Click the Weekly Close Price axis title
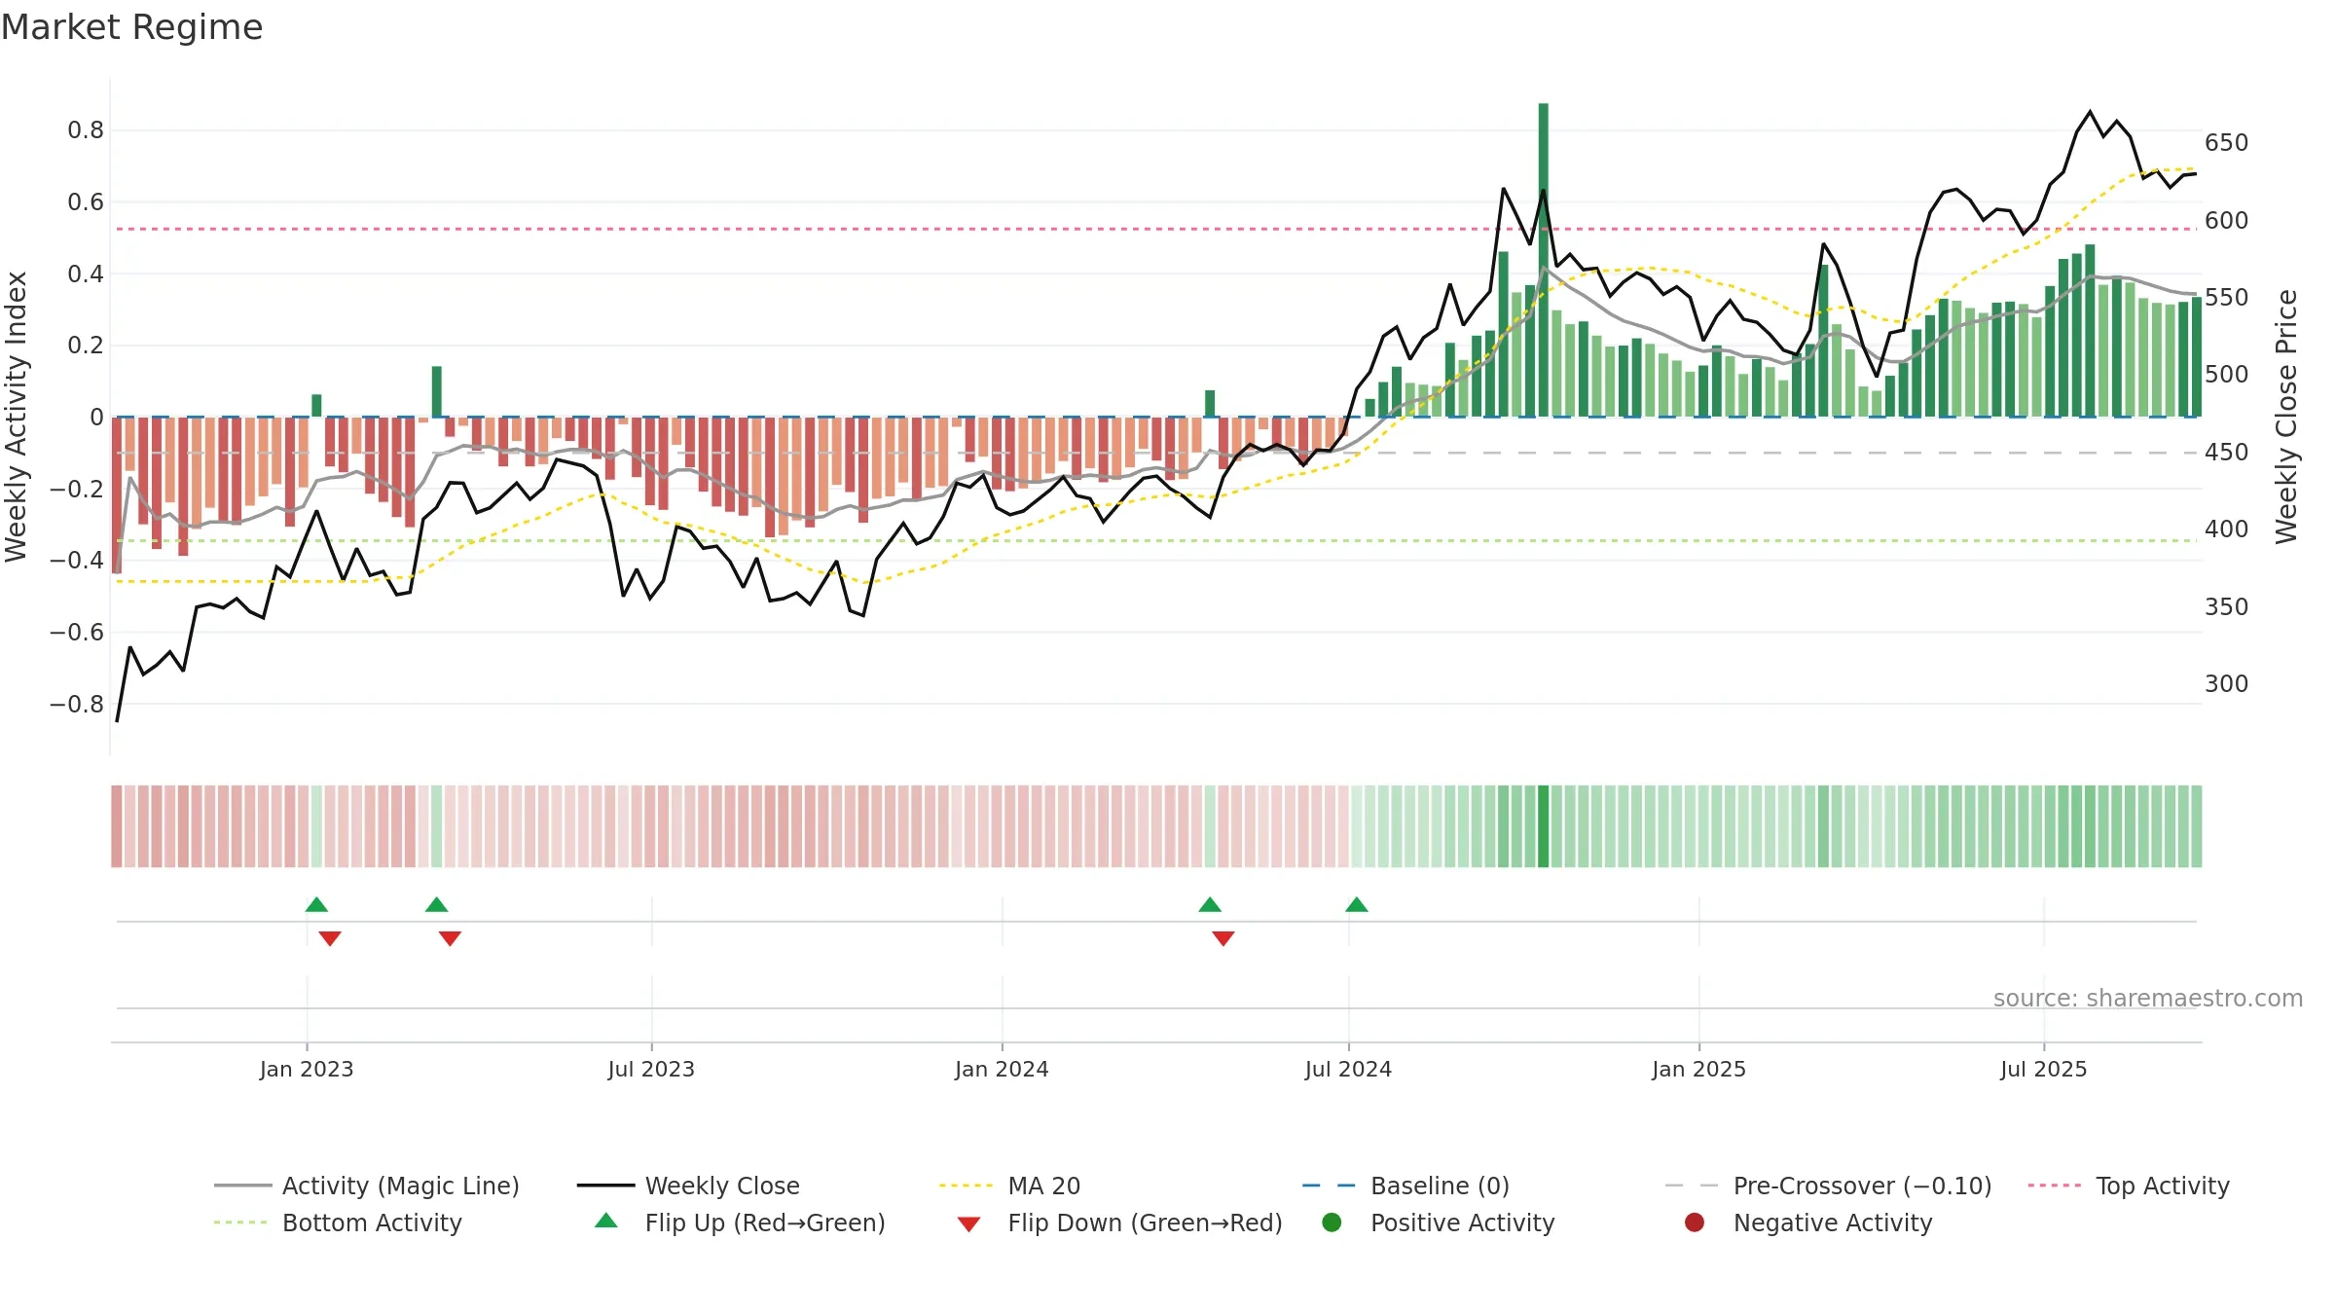 pos(2286,417)
